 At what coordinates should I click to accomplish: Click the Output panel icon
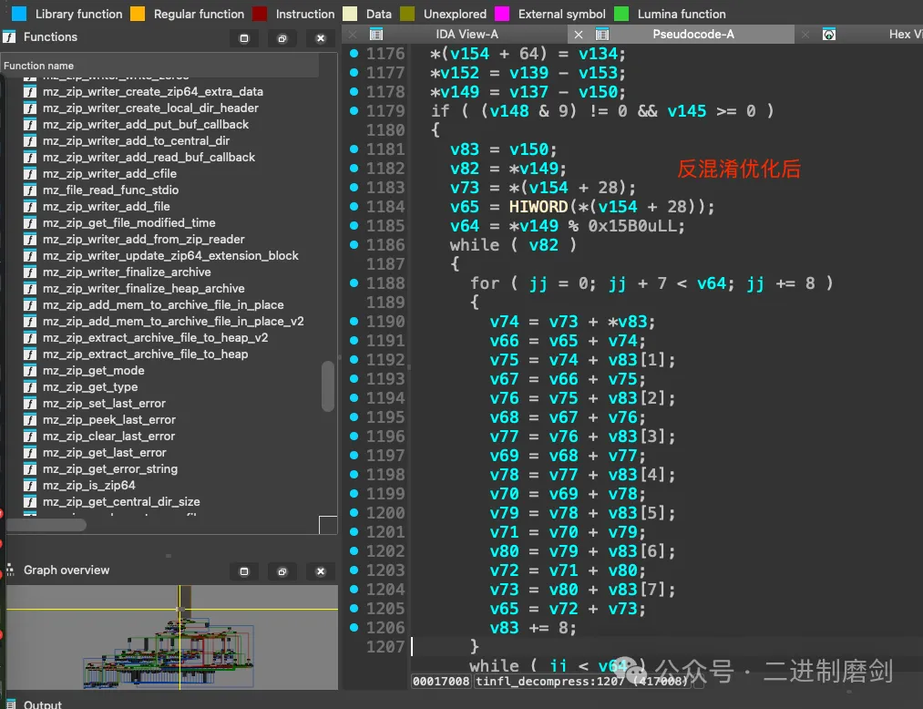[10, 704]
